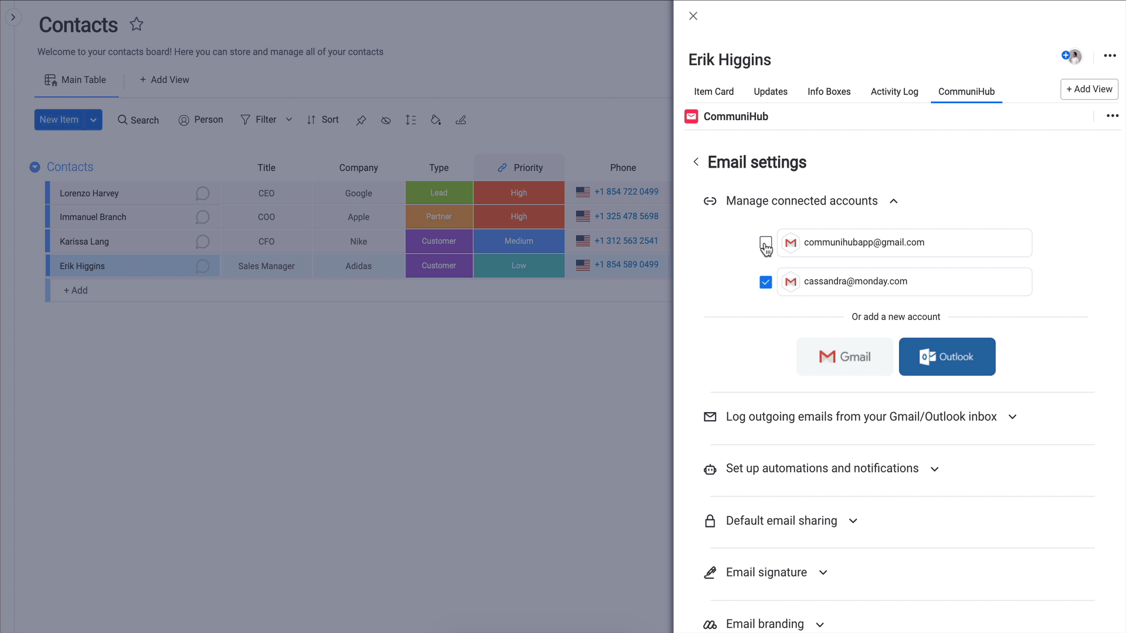Image resolution: width=1126 pixels, height=633 pixels.
Task: Click the pin columns icon in toolbar
Action: click(x=361, y=120)
